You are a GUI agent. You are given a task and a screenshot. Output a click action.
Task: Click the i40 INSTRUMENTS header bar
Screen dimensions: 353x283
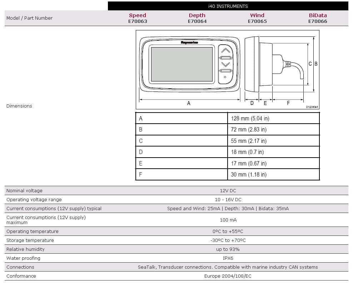pyautogui.click(x=228, y=6)
